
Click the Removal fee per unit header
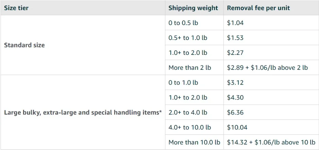click(x=259, y=8)
